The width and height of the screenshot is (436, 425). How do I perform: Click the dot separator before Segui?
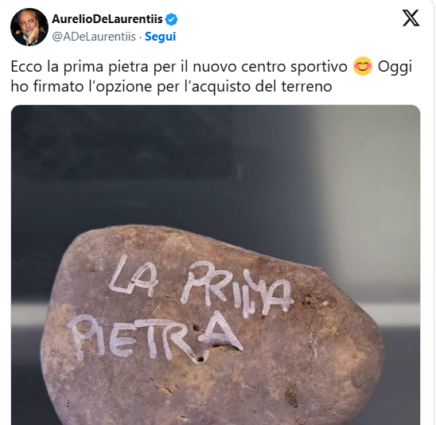(x=140, y=37)
